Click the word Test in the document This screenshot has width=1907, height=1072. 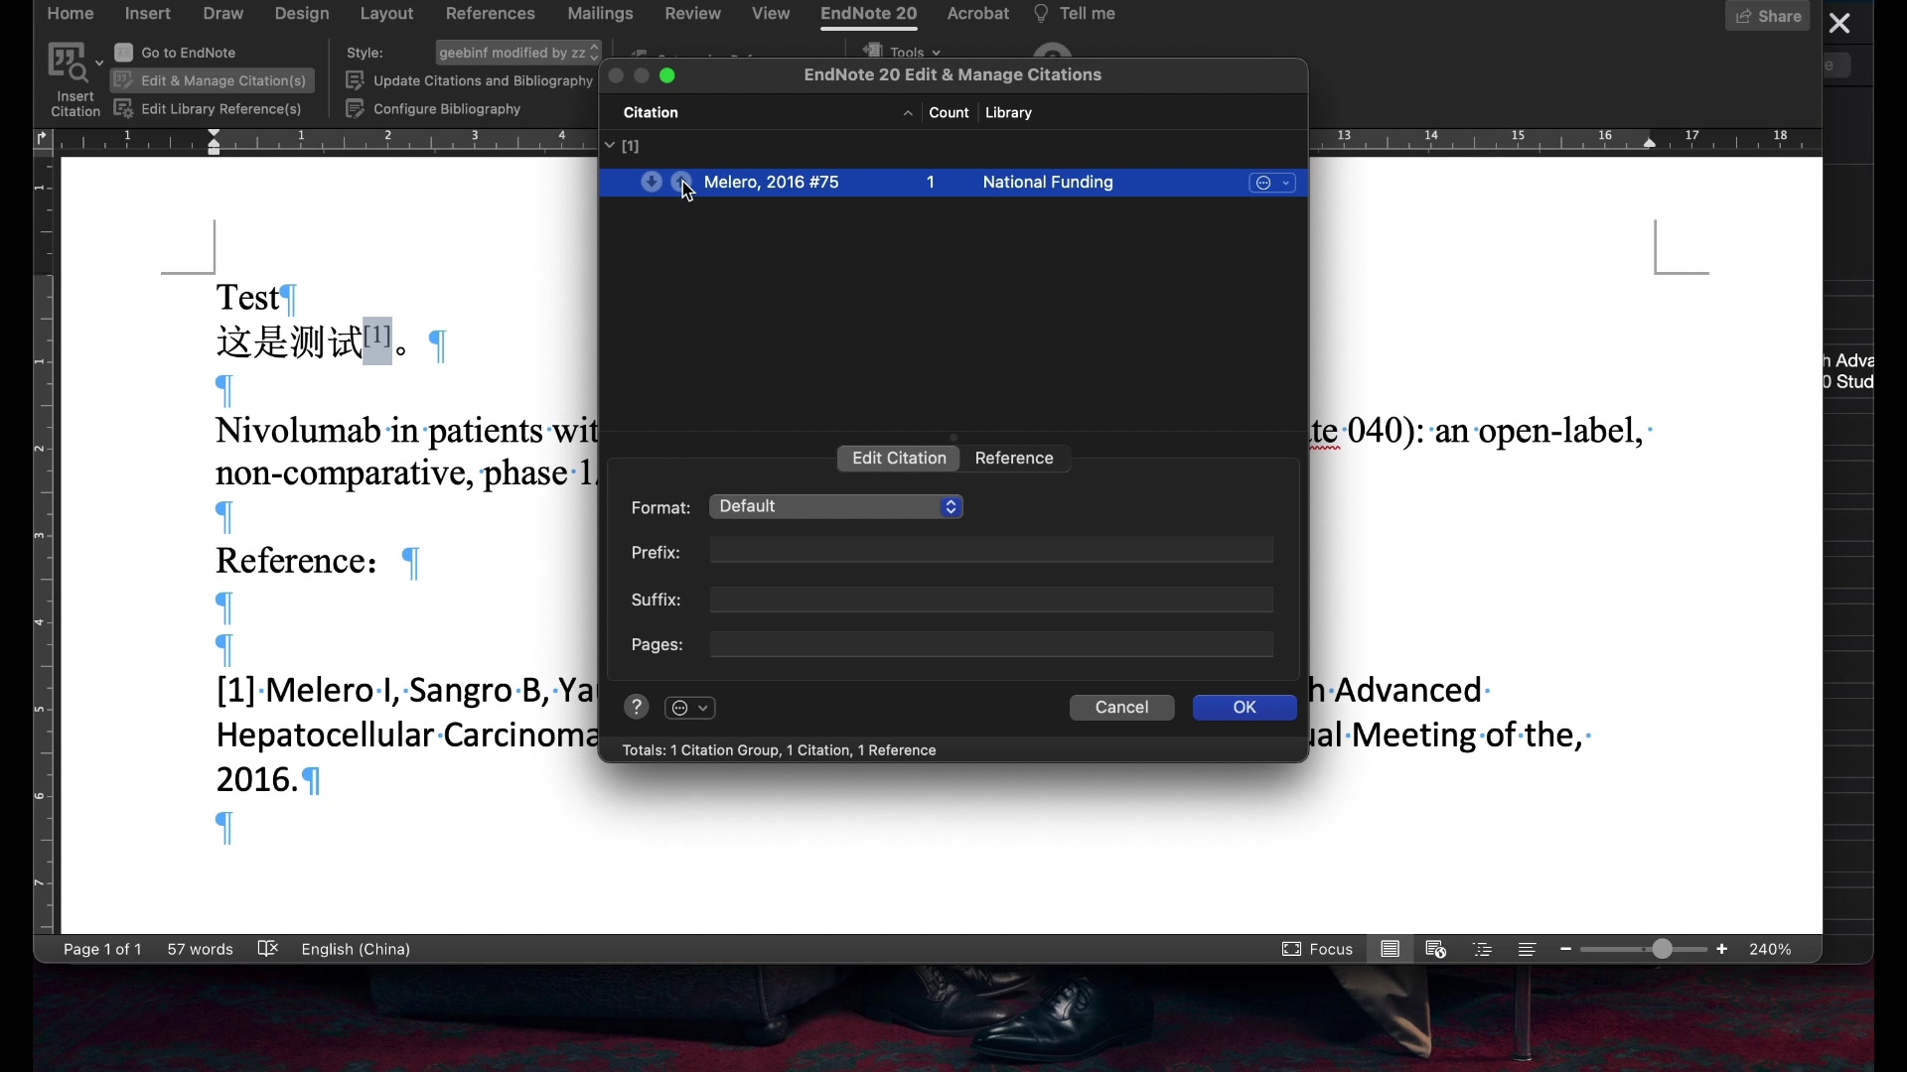click(x=247, y=298)
